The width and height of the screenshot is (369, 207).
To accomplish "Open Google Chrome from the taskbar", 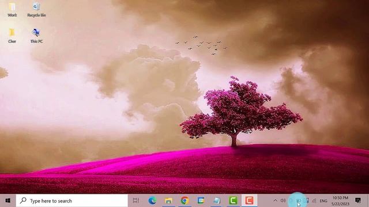I will (184, 201).
